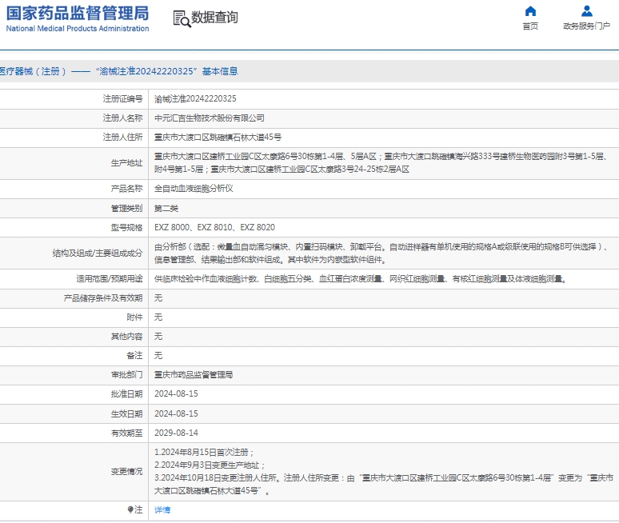
Task: Click the 结构及组成/主要组成成分 label
Action: pos(98,253)
